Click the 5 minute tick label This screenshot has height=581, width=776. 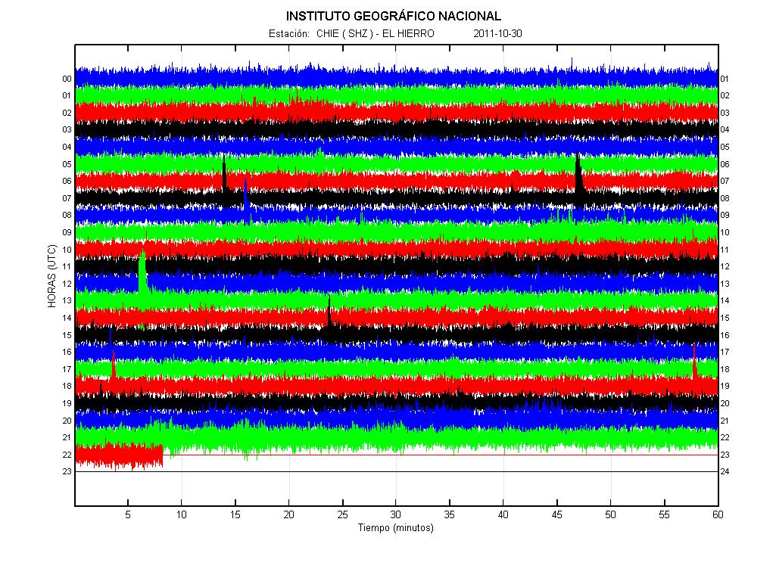(x=128, y=514)
